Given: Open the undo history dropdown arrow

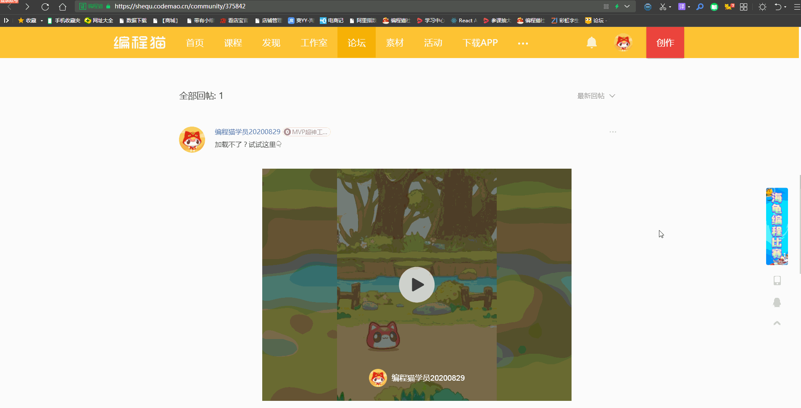Looking at the screenshot, I should tap(785, 7).
